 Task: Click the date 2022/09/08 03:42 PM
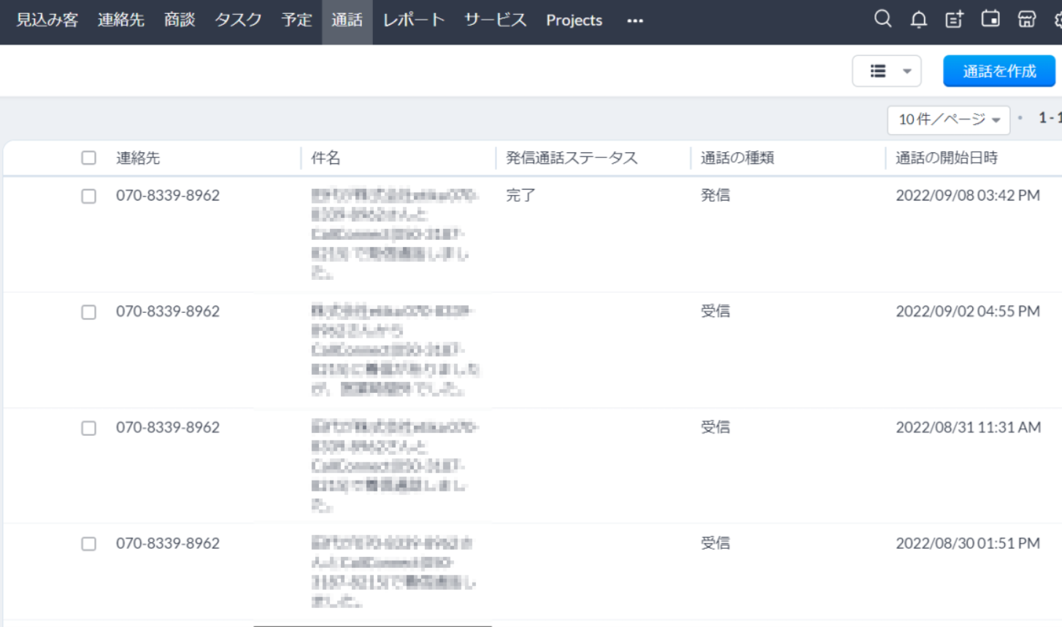click(x=968, y=195)
